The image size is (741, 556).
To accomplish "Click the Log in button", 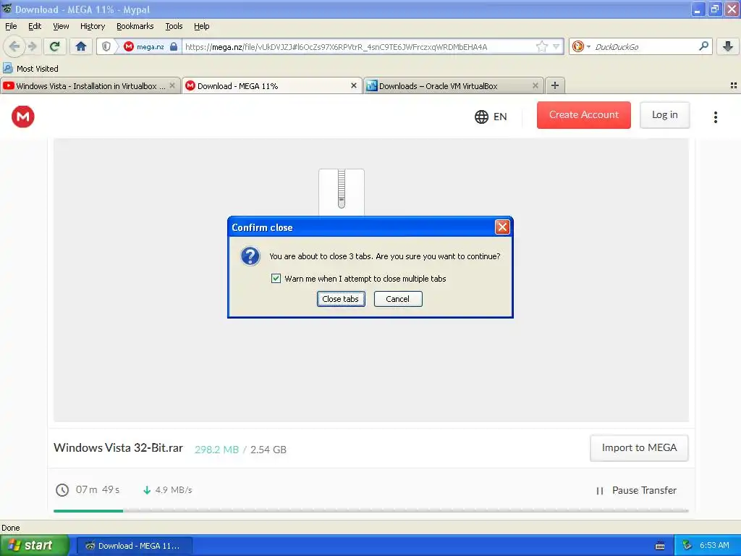I will pos(664,115).
